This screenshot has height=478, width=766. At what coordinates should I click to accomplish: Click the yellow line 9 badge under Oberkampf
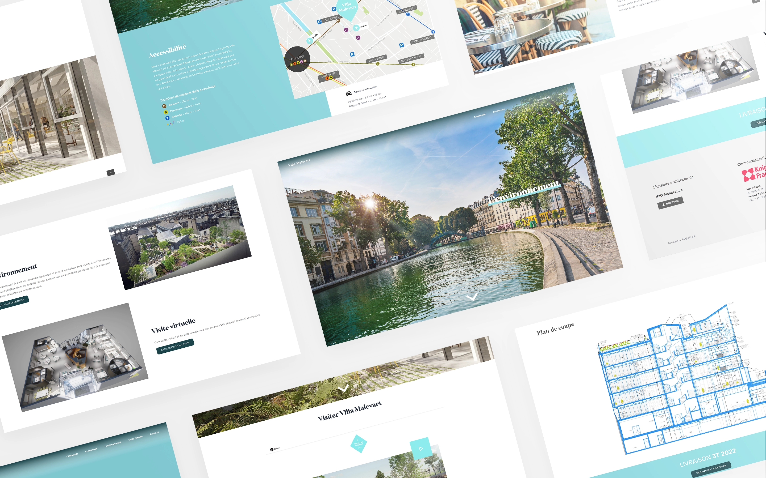click(331, 78)
